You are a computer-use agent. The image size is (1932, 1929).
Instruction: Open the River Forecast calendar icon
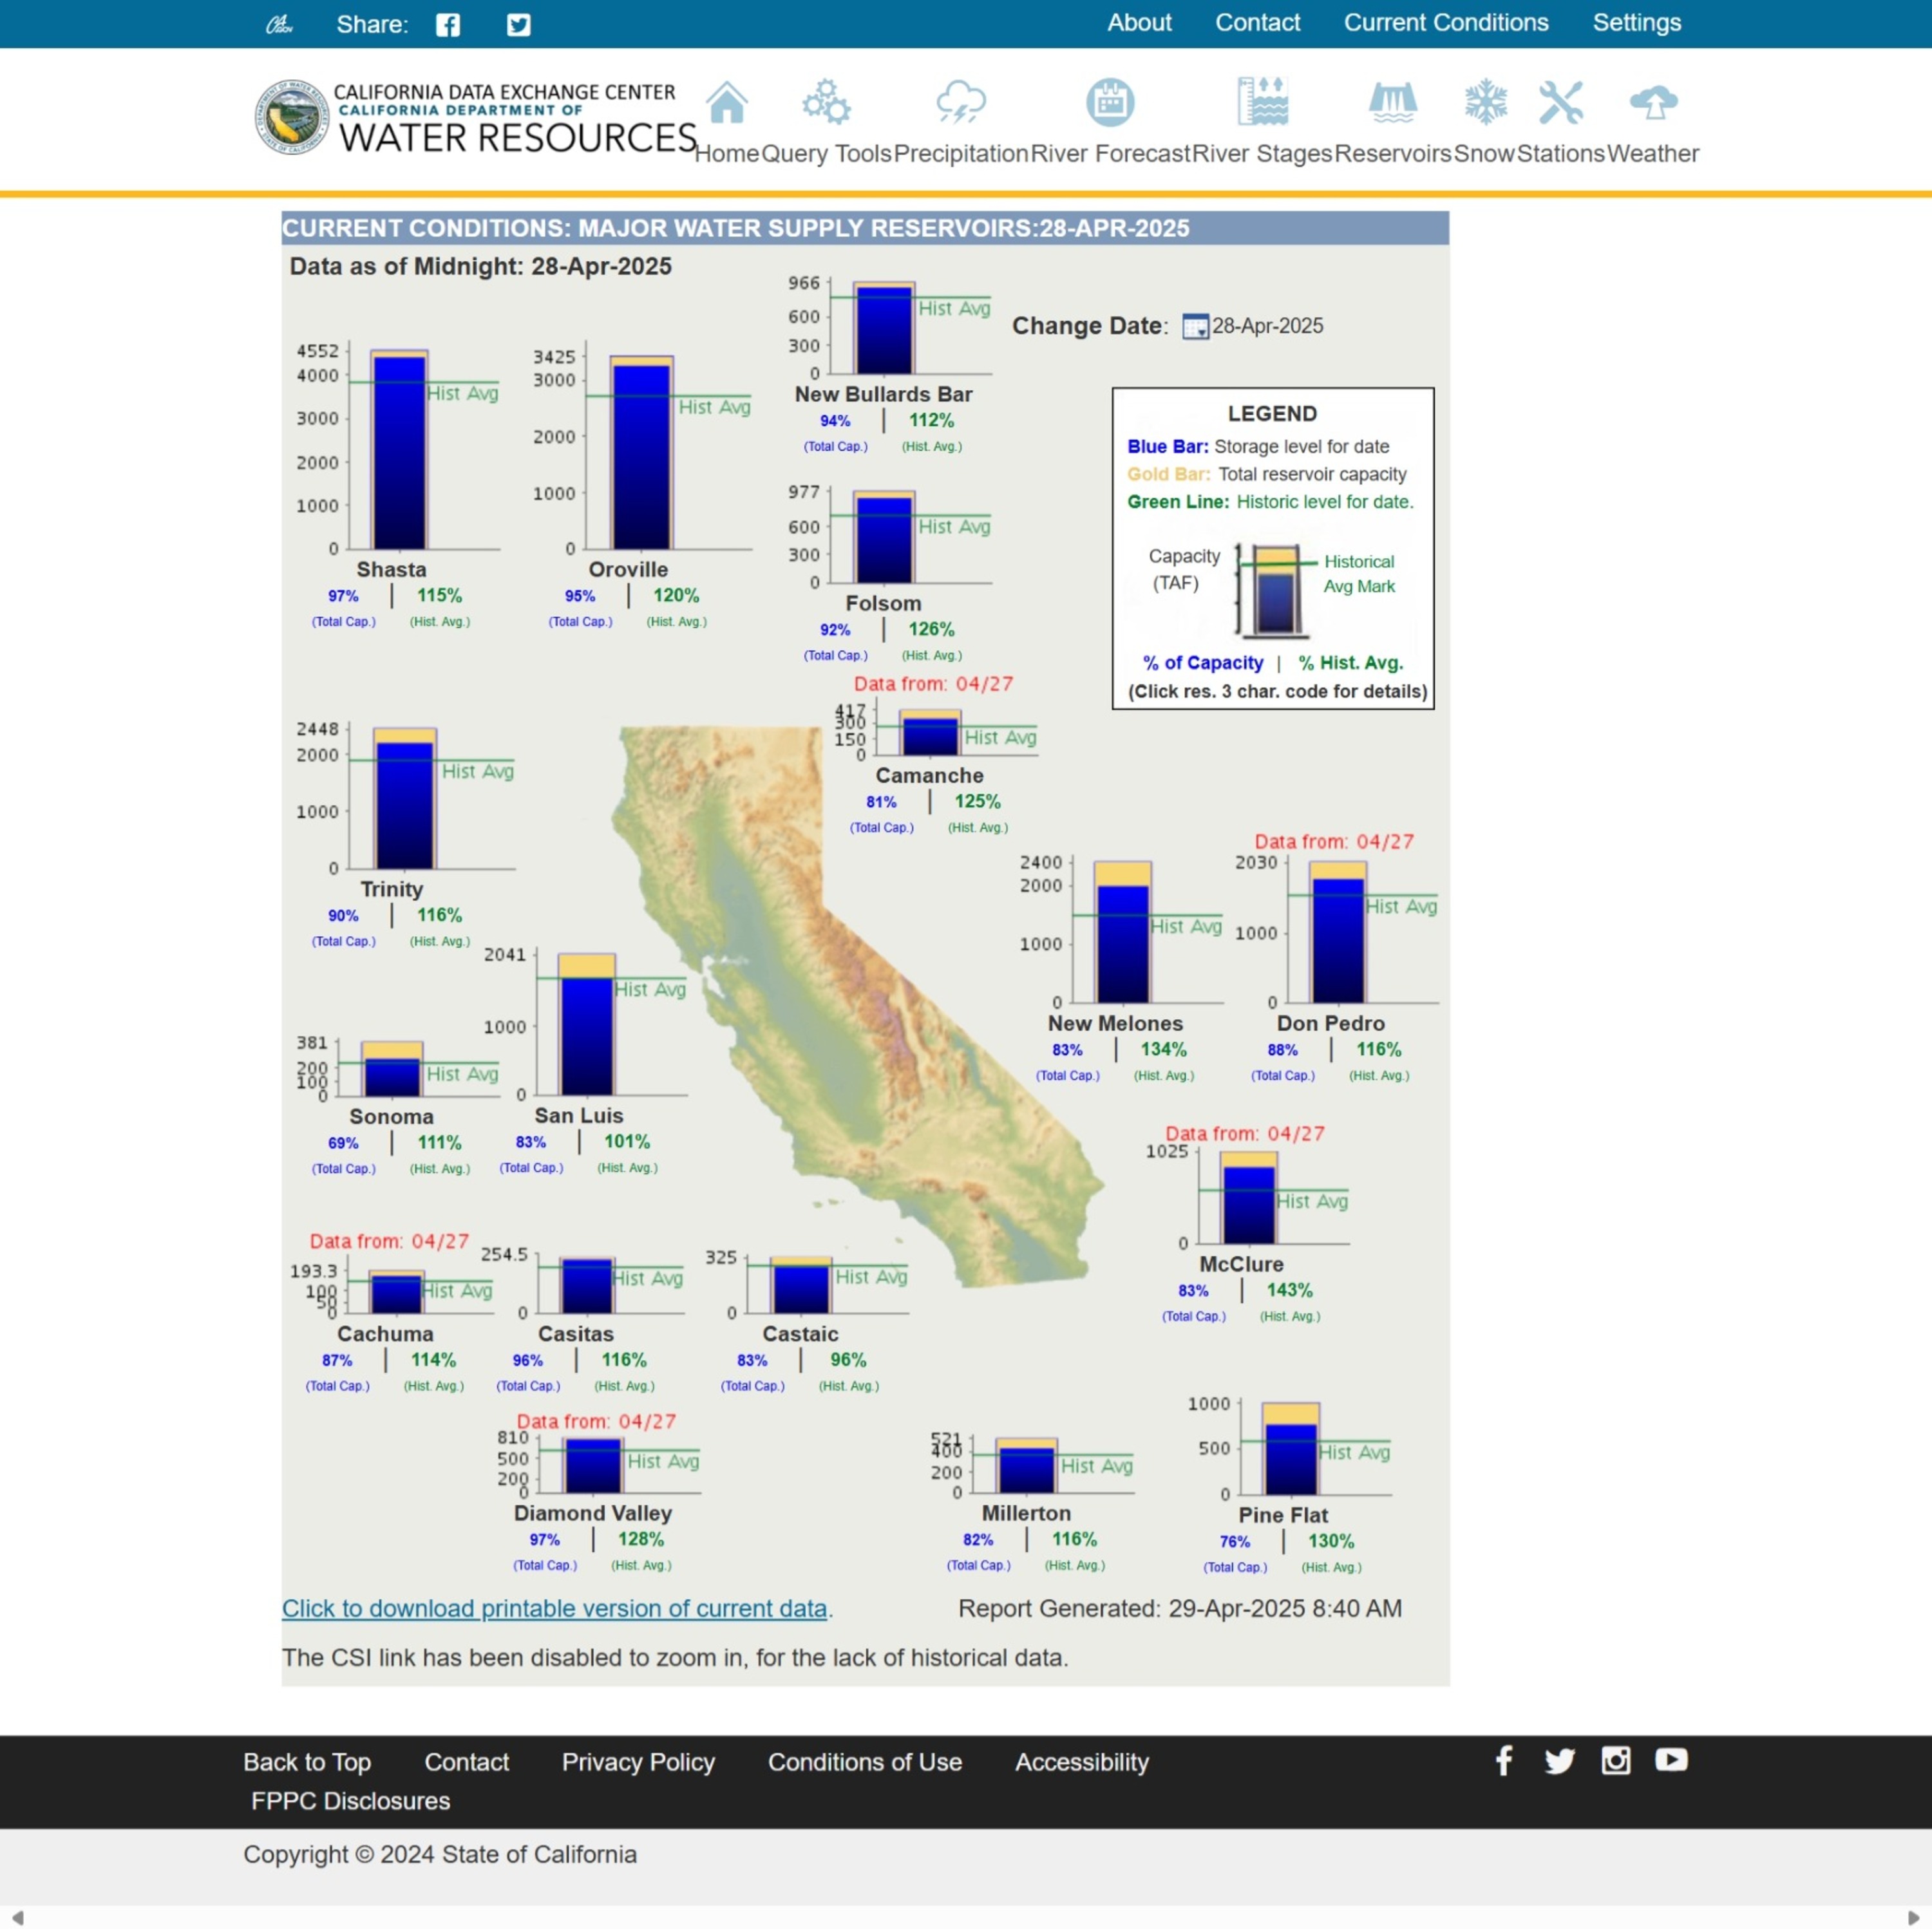tap(1110, 102)
